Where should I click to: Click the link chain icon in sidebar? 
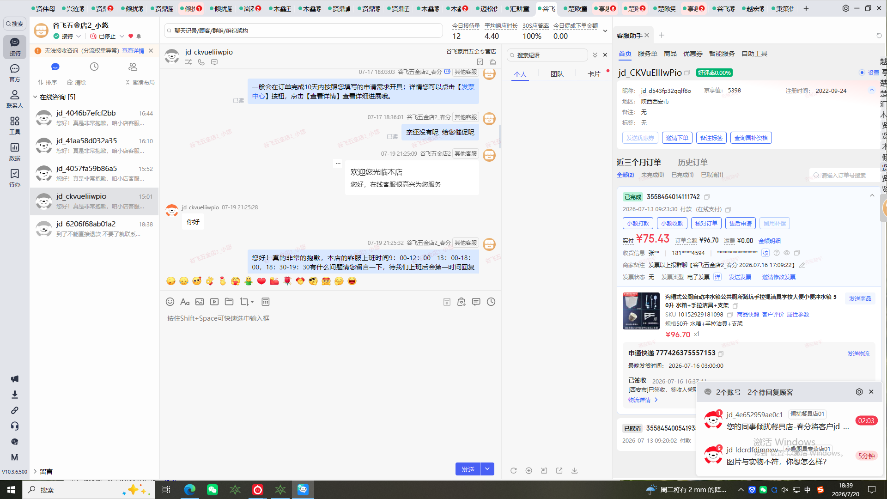point(15,410)
